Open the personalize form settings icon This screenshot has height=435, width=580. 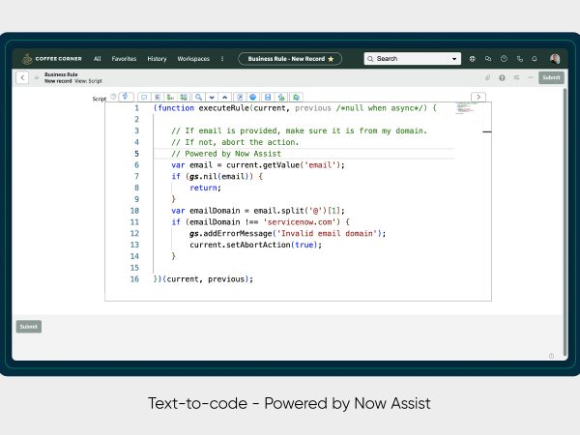516,77
